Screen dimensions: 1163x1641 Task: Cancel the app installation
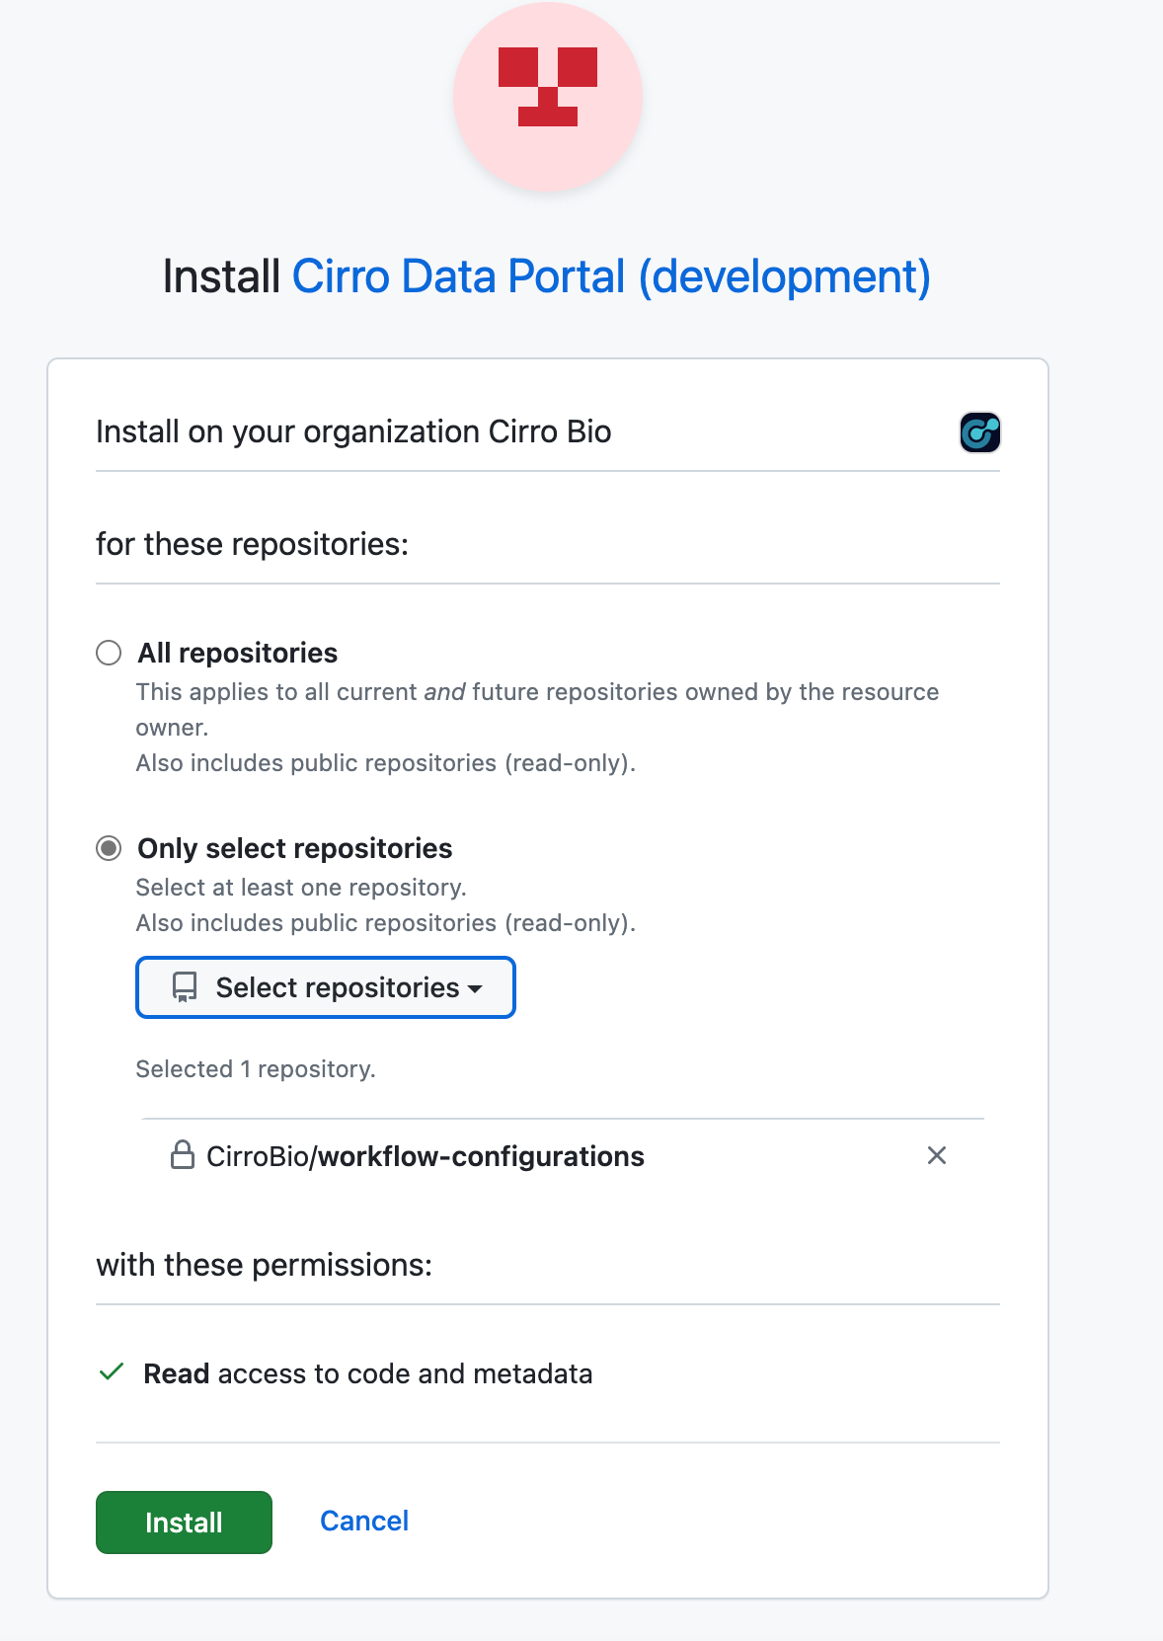coord(364,1521)
